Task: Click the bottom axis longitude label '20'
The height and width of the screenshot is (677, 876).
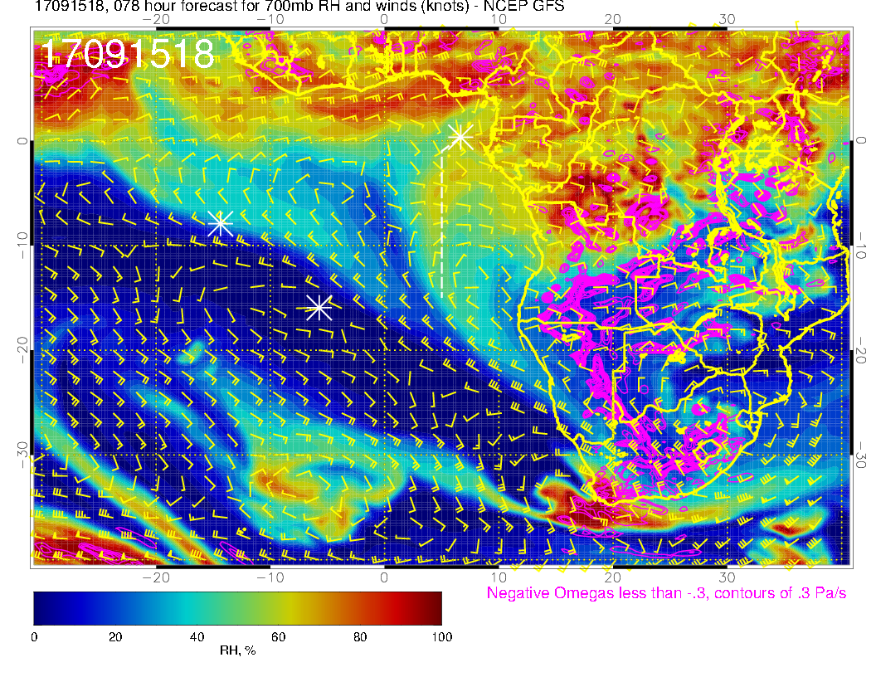Action: [612, 577]
